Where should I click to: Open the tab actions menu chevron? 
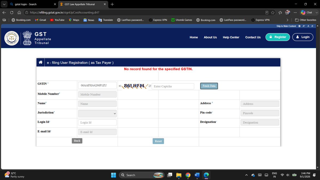tap(4, 4)
